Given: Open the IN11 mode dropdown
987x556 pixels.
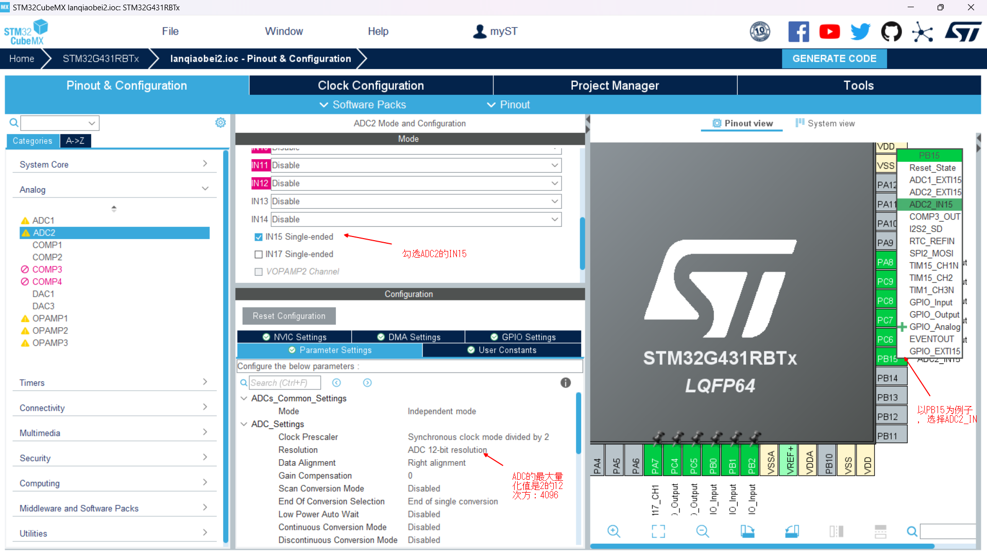Looking at the screenshot, I should click(x=416, y=165).
